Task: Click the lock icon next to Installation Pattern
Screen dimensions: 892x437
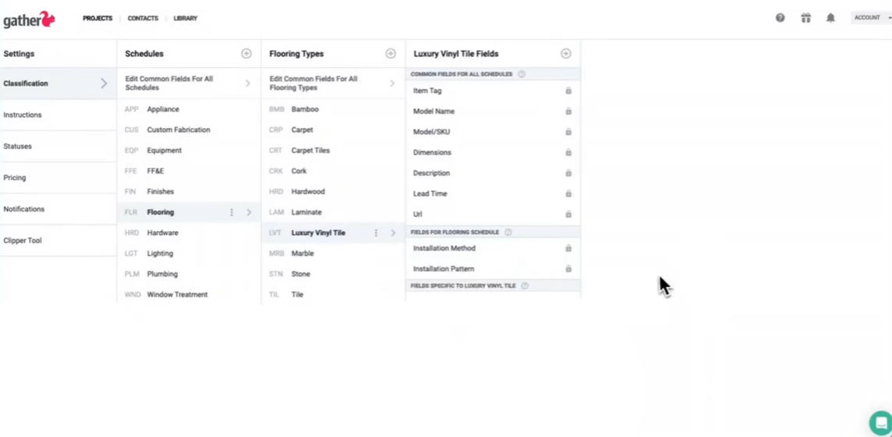Action: [x=568, y=268]
